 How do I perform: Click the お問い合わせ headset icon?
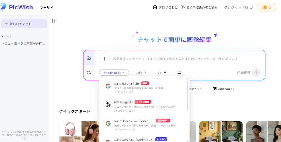pos(155,7)
